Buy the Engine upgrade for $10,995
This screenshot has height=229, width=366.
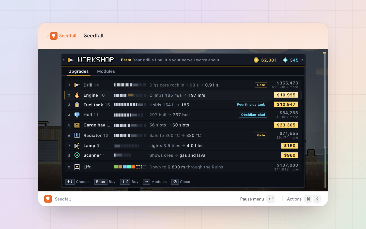click(x=286, y=95)
